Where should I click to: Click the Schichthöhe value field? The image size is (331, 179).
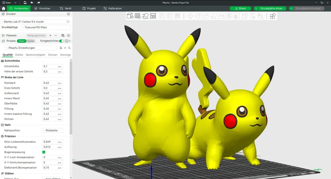(x=52, y=66)
